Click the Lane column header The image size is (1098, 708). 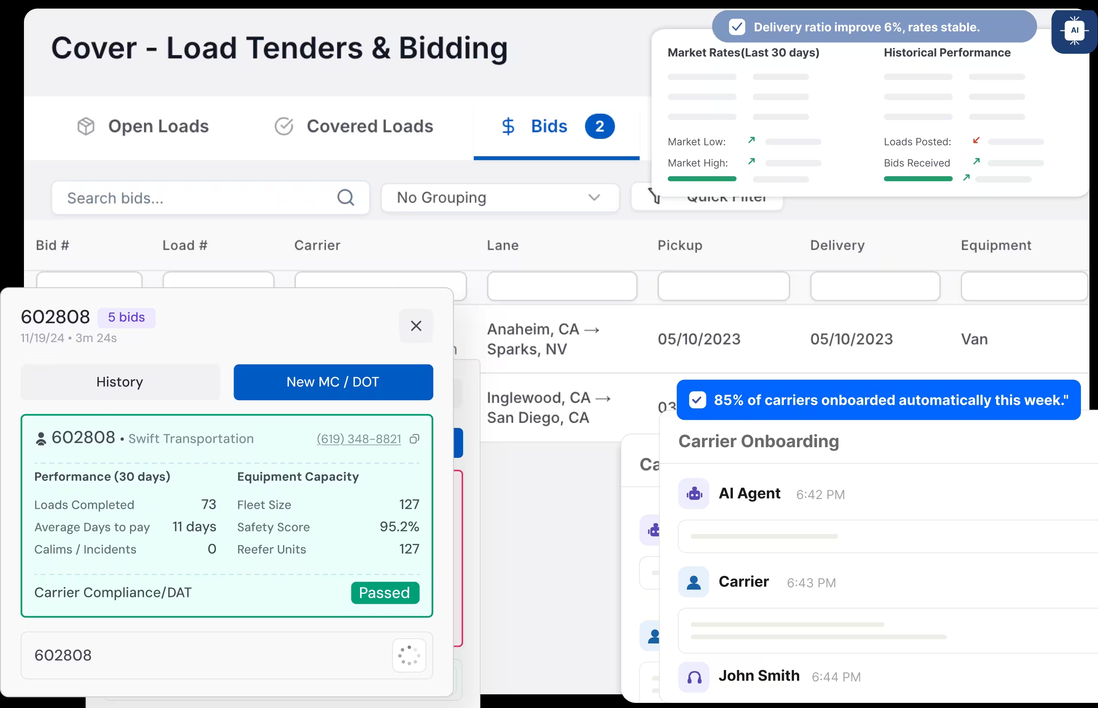pyautogui.click(x=502, y=245)
